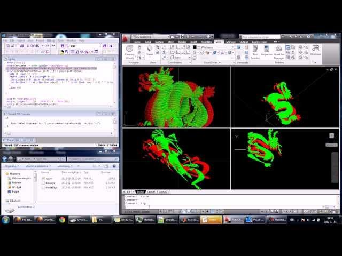Switch to the Render ribbon tab

(x=182, y=42)
